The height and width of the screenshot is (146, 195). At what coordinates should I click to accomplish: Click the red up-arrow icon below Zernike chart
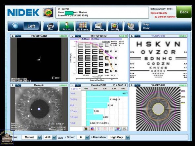[105, 129]
